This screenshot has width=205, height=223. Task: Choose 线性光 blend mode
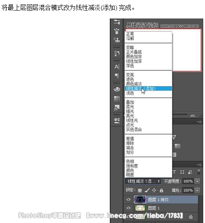point(132,121)
